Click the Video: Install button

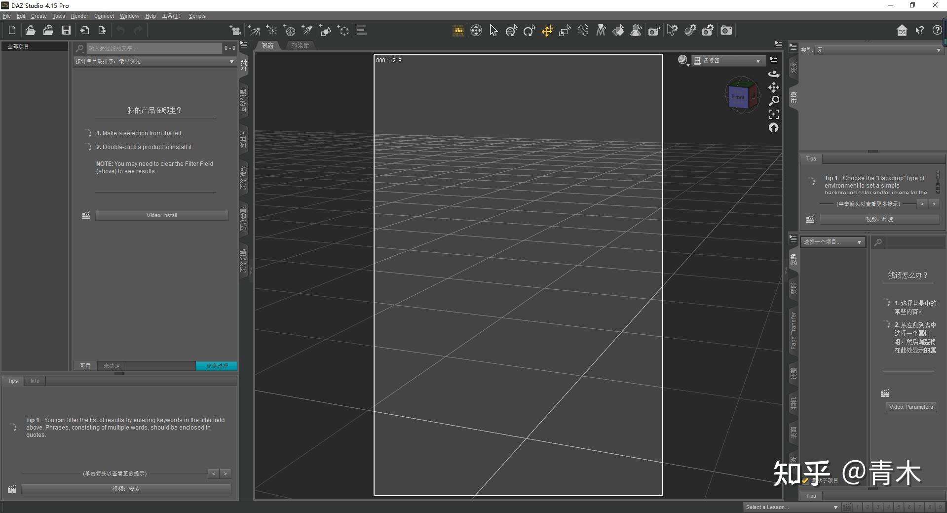pyautogui.click(x=161, y=215)
